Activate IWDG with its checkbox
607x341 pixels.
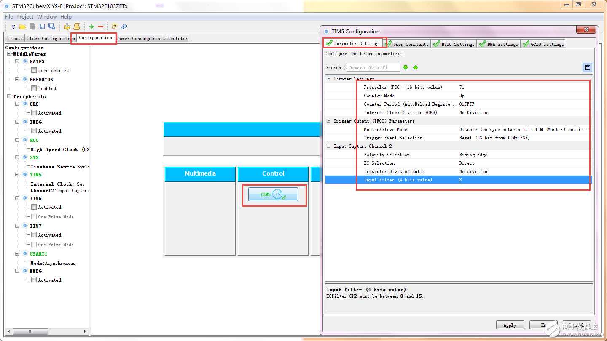pyautogui.click(x=34, y=131)
